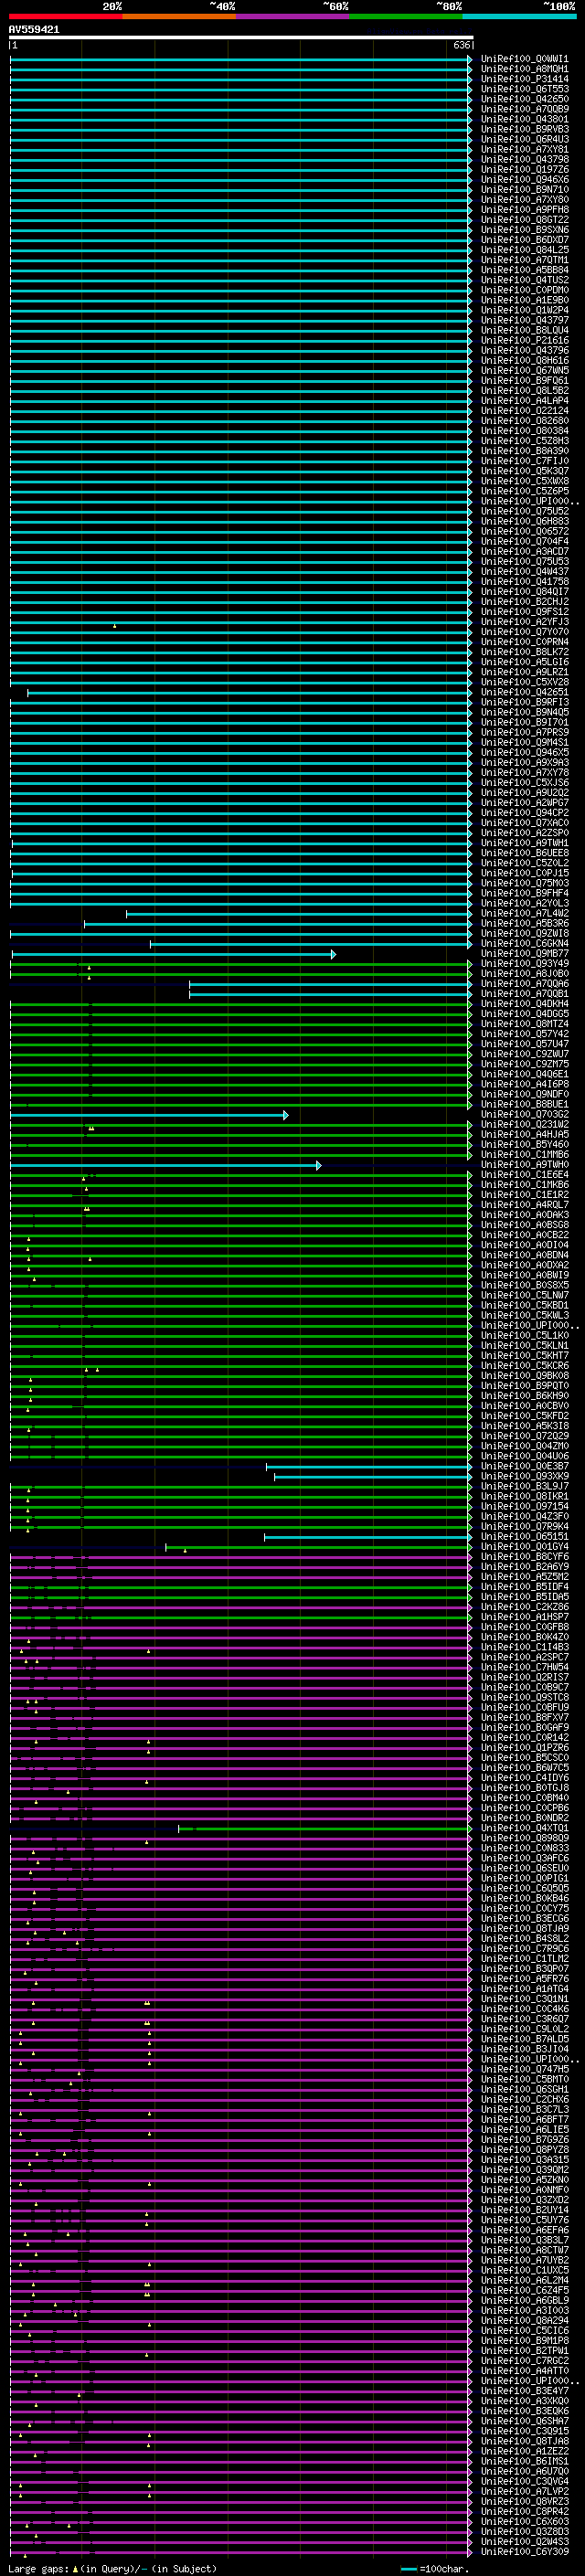Select the UniRef100_Q898Q9 label
Image resolution: width=585 pixels, height=2576 pixels.
[x=525, y=1838]
